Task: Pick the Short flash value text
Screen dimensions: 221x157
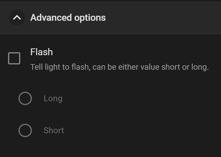Action: [x=54, y=131]
